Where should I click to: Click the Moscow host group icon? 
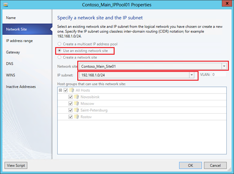[x=77, y=104]
